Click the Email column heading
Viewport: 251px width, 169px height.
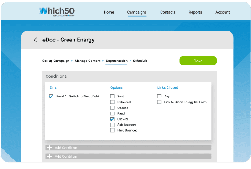tap(54, 87)
